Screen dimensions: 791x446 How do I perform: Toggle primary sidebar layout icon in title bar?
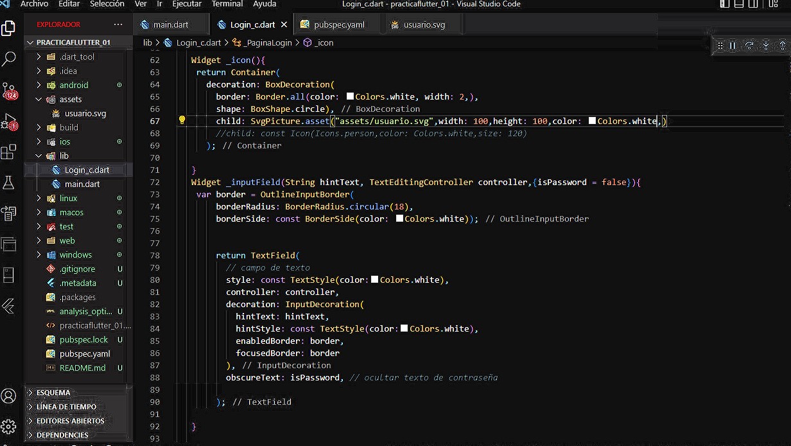(725, 4)
